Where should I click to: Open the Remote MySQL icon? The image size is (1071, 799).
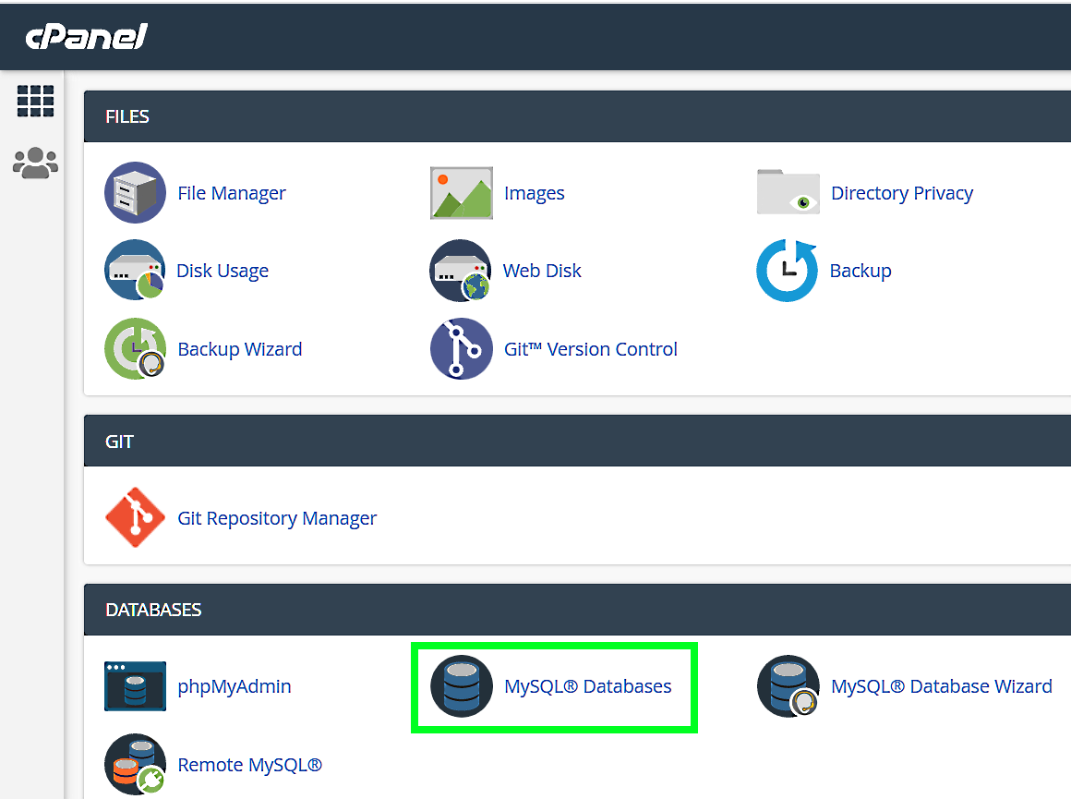pyautogui.click(x=135, y=765)
